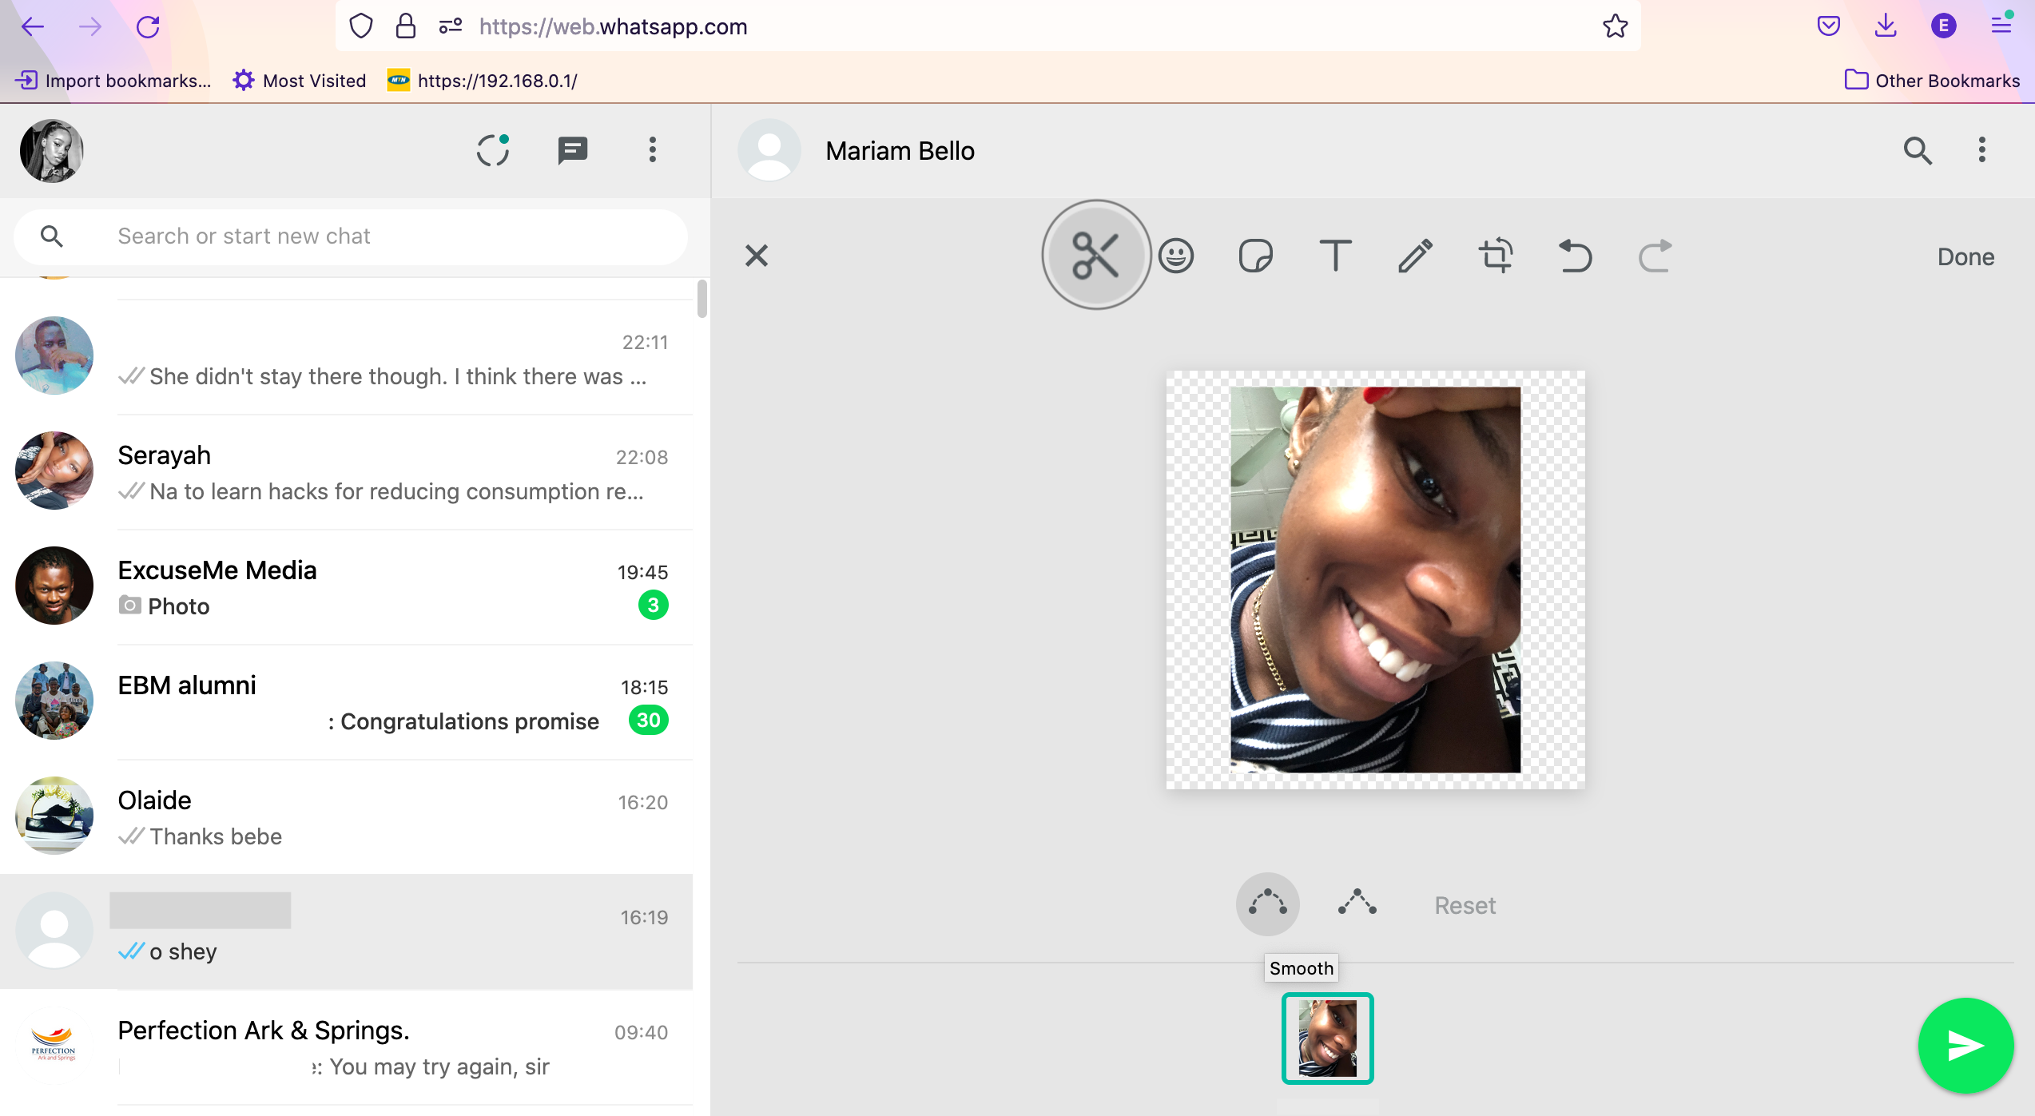2035x1116 pixels.
Task: Open the sidebar three-dot menu
Action: coord(652,150)
